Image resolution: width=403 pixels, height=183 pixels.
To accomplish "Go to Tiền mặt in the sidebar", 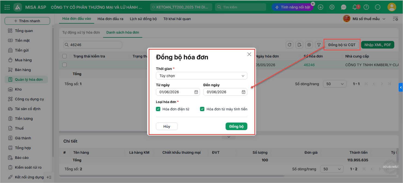I will 22,40.
